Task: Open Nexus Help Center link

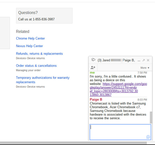Action: pyautogui.click(x=29, y=46)
